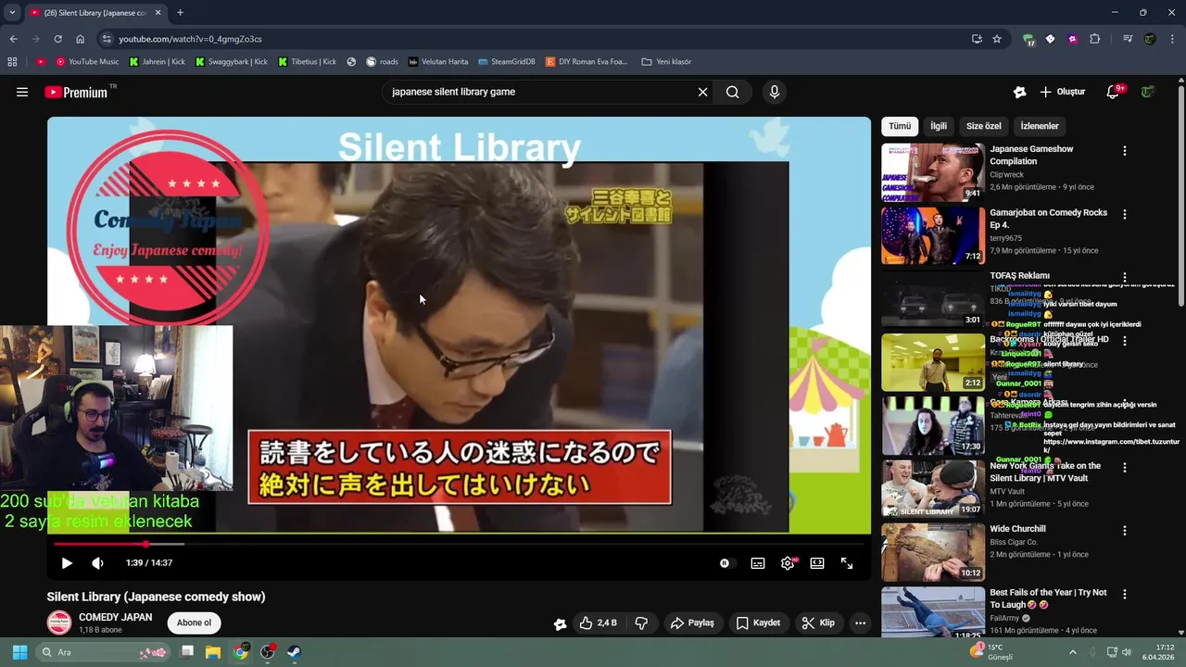Open the media control music-note icon
1186x667 pixels.
[x=1127, y=39]
